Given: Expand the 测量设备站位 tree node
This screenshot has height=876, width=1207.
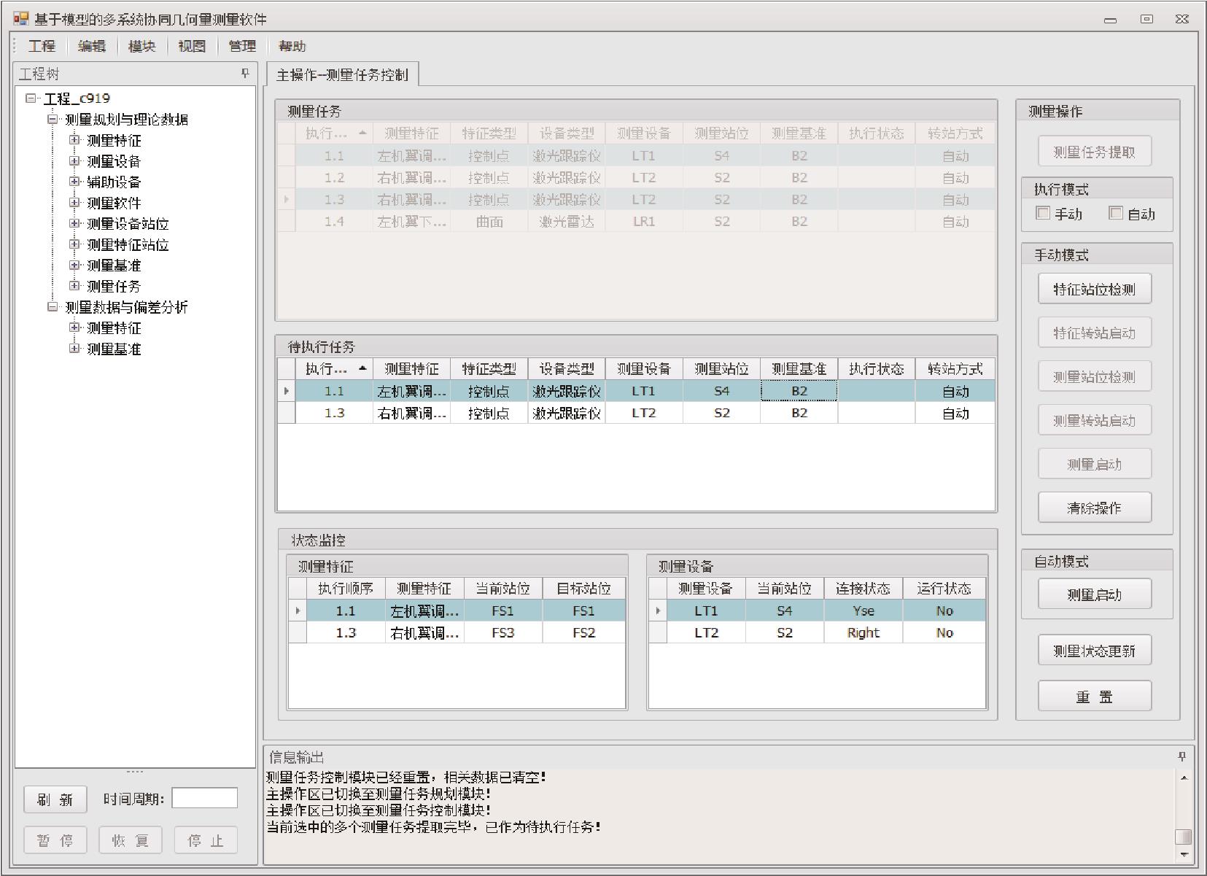Looking at the screenshot, I should [74, 223].
